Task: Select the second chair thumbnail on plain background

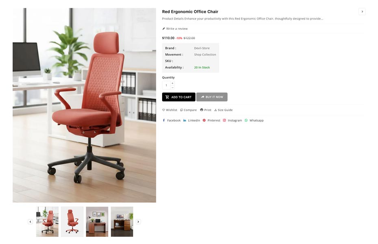Action: click(x=72, y=222)
